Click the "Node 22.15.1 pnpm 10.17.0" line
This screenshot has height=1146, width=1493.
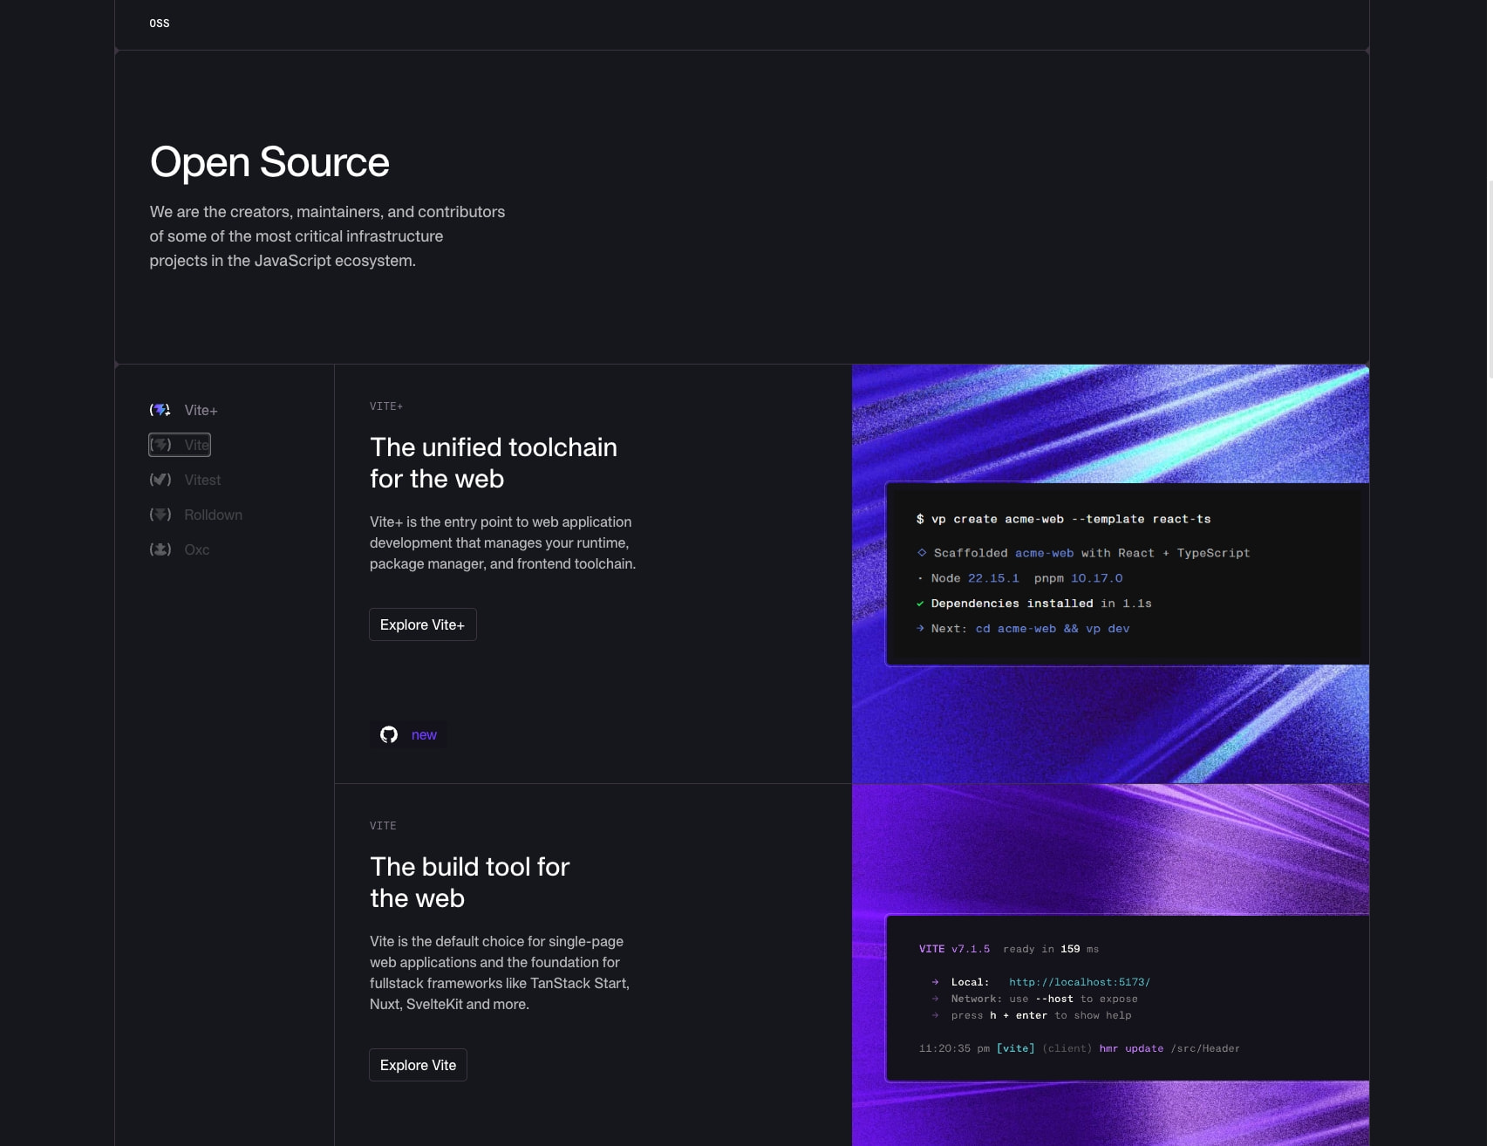1019,578
